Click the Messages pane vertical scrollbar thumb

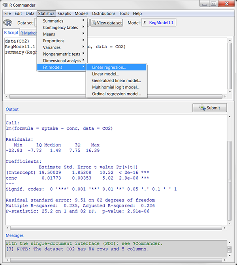[x=229, y=249]
